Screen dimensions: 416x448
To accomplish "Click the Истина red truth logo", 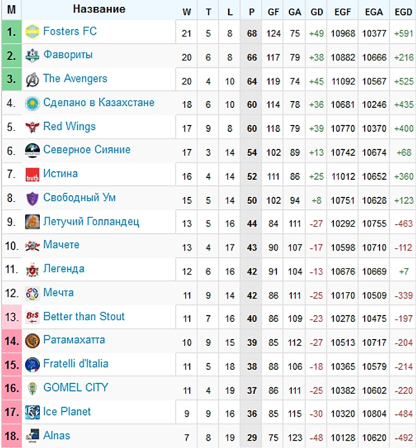I will pos(32,175).
